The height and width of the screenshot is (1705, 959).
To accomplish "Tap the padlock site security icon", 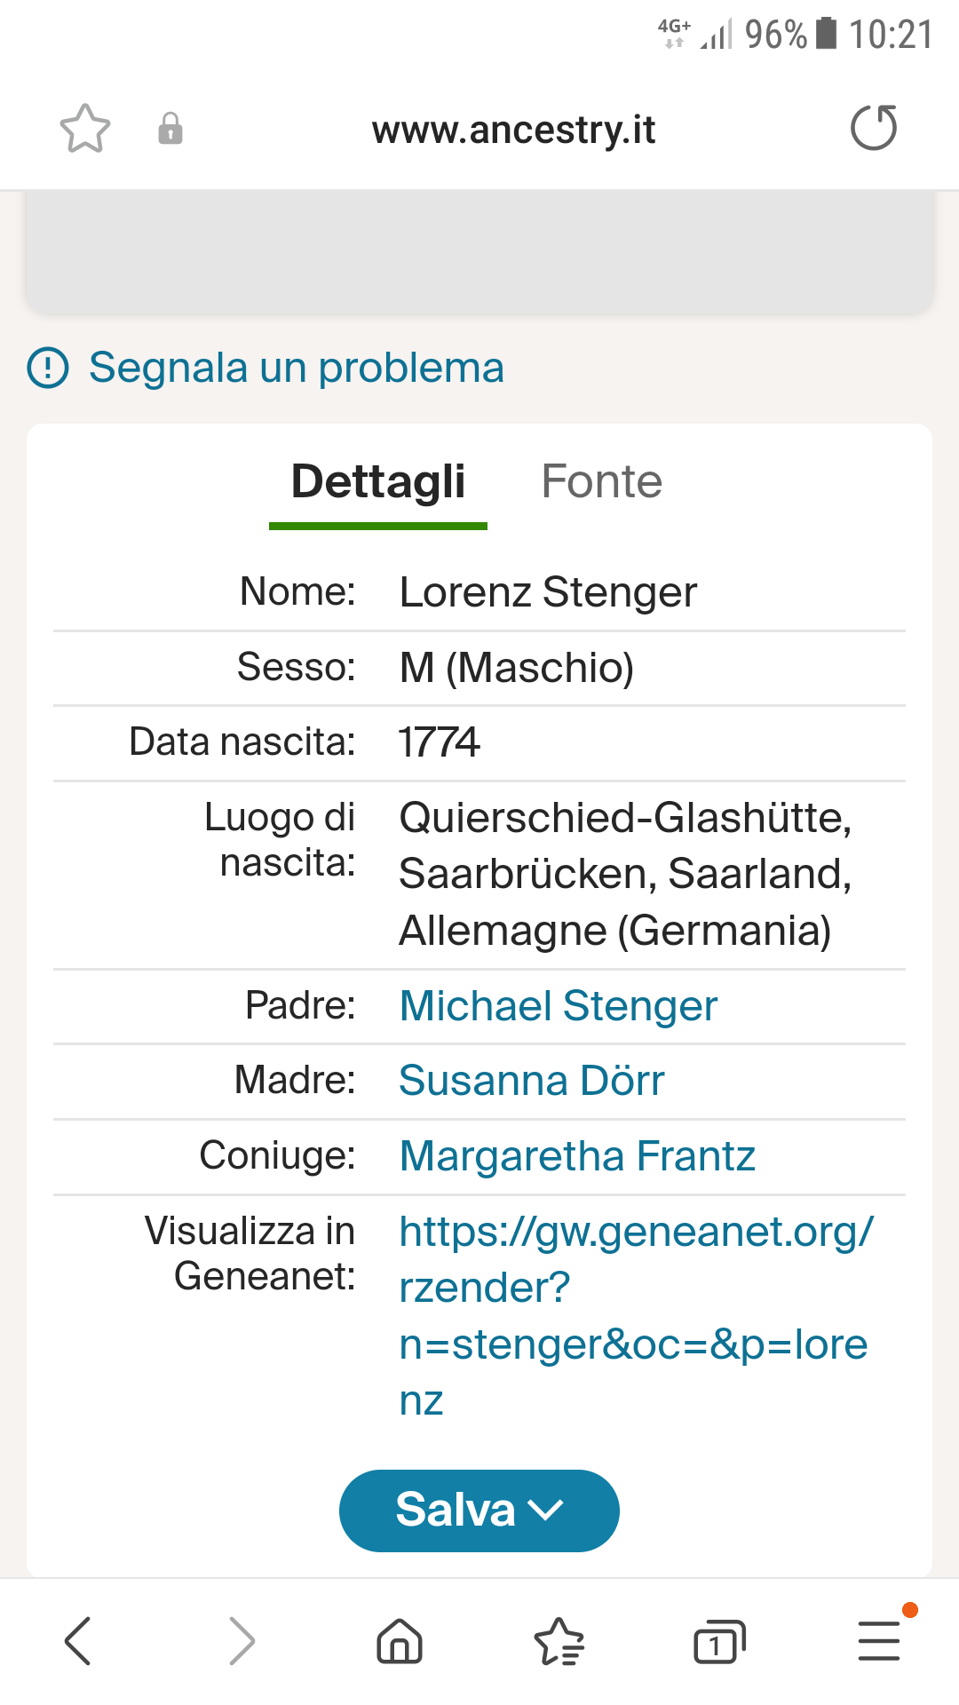I will 170,129.
